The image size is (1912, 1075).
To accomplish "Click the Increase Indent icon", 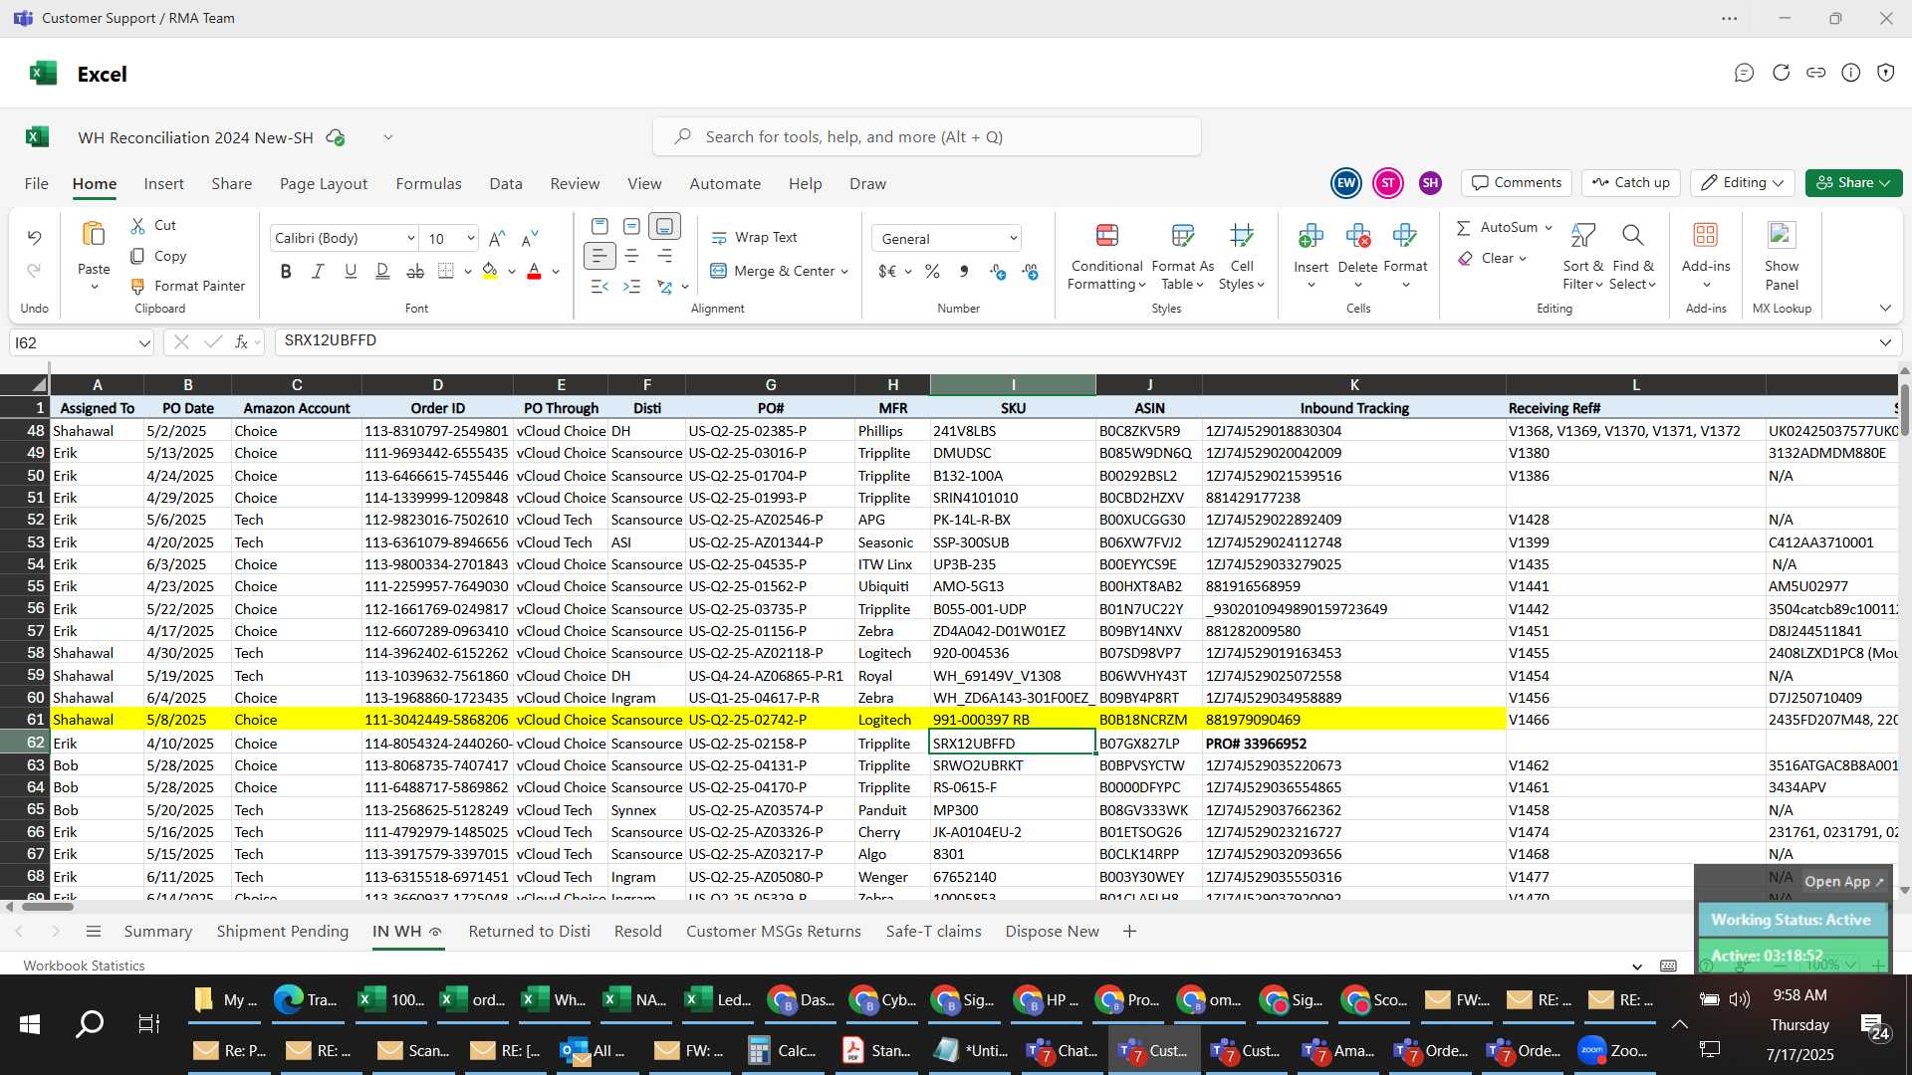I will point(631,287).
